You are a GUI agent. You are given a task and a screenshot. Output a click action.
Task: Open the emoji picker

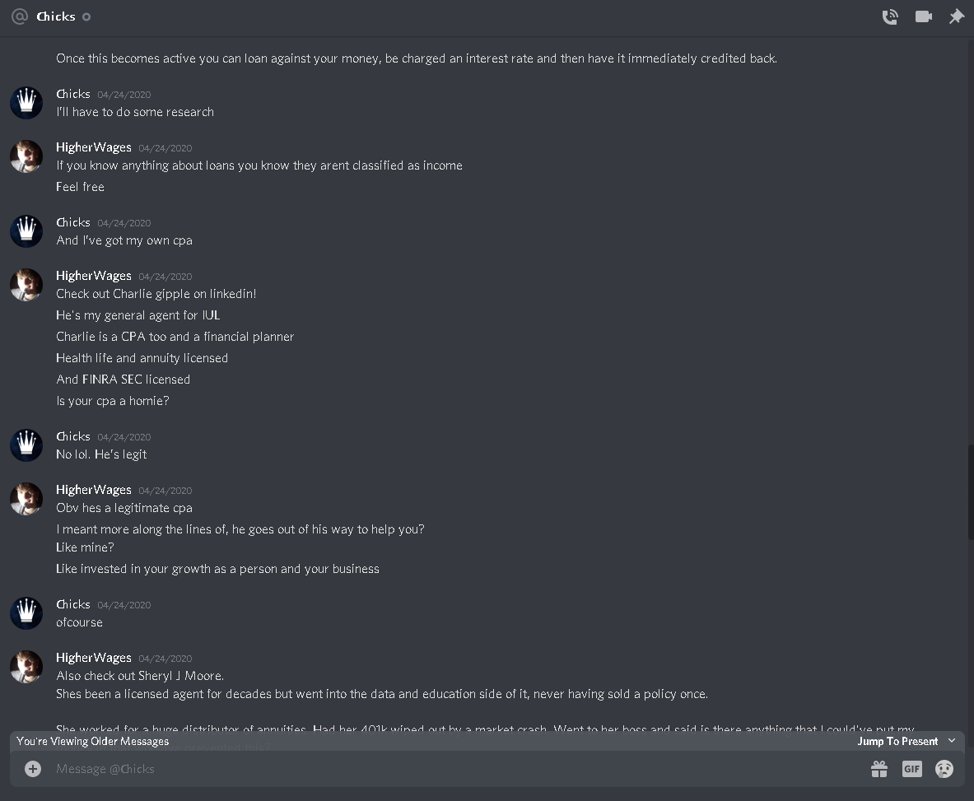pos(944,770)
